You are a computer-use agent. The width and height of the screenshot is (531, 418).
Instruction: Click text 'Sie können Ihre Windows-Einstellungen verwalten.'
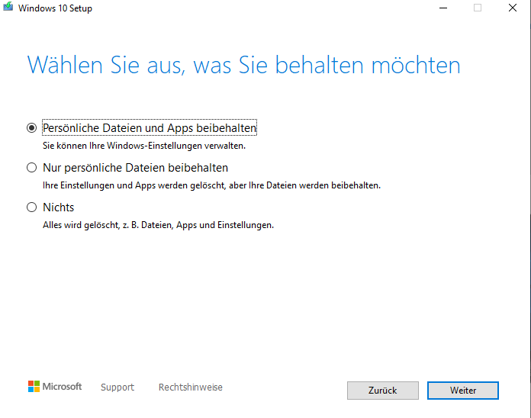pyautogui.click(x=144, y=146)
